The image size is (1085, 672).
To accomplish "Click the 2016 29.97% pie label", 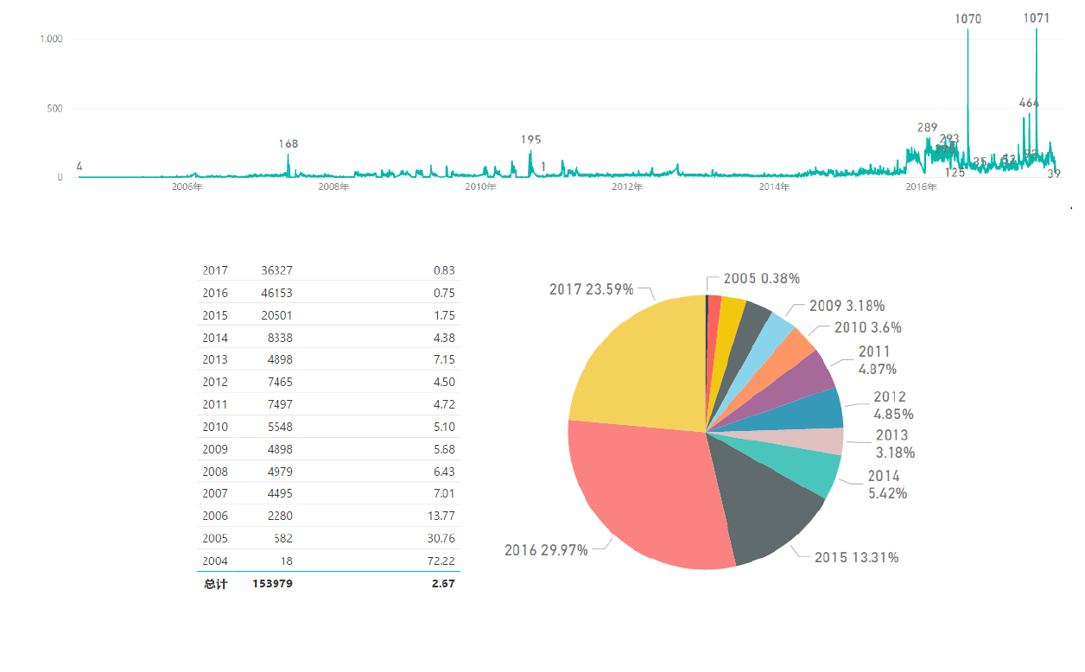I will coord(546,550).
